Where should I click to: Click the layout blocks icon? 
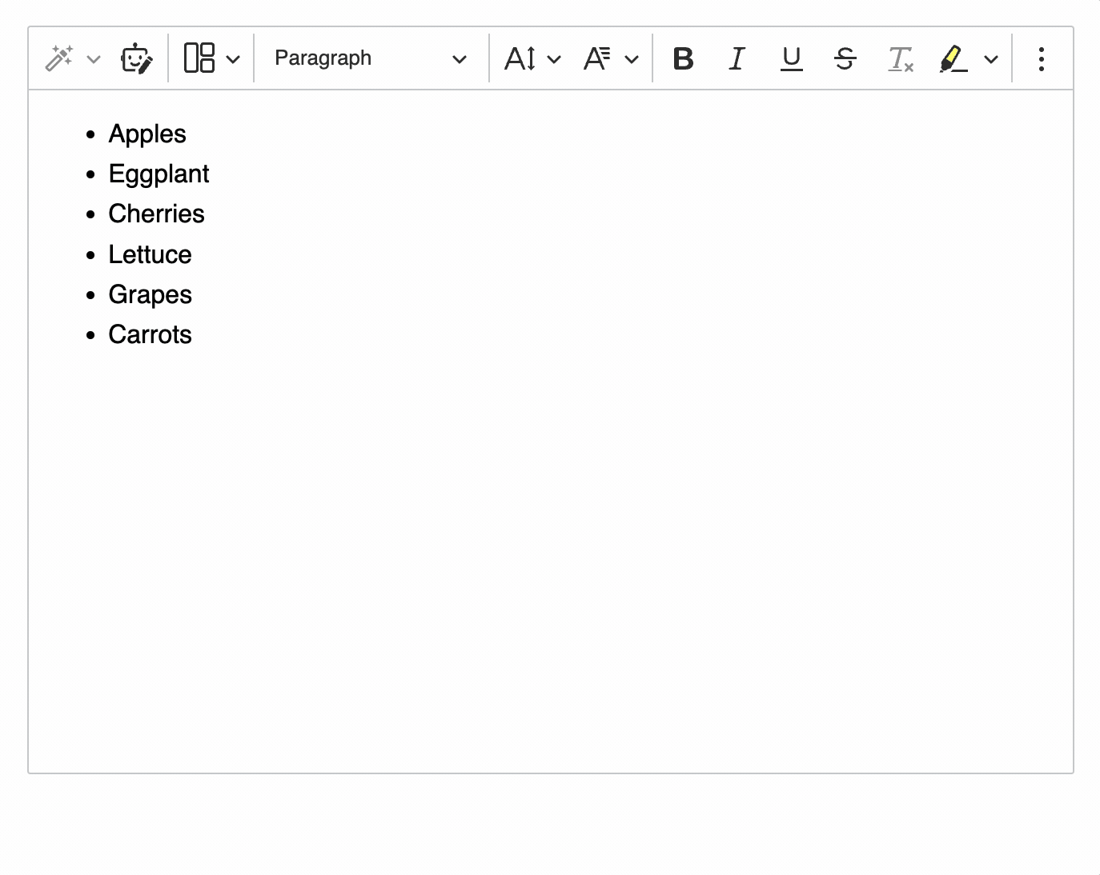coord(199,58)
